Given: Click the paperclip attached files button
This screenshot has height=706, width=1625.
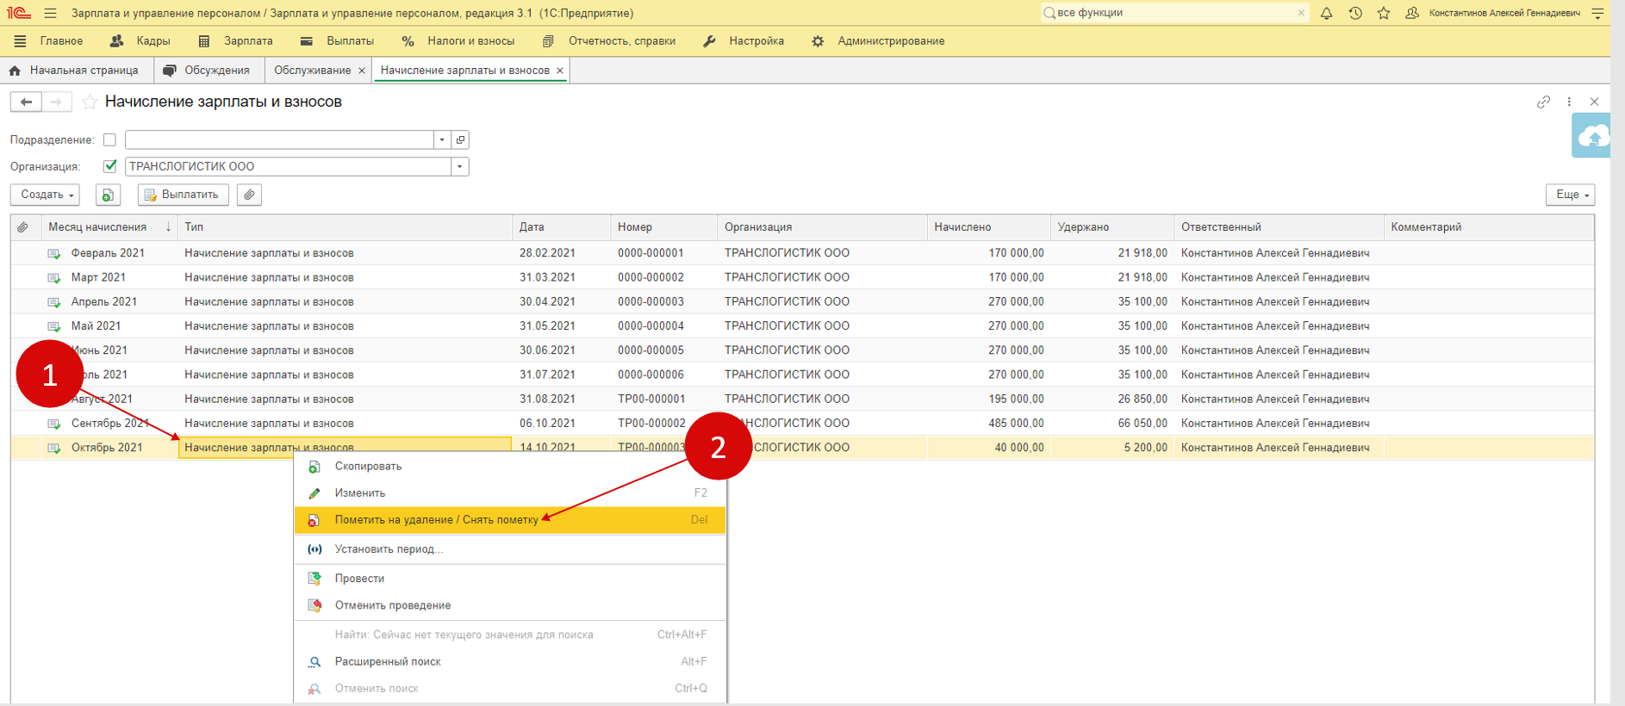Looking at the screenshot, I should tap(249, 195).
